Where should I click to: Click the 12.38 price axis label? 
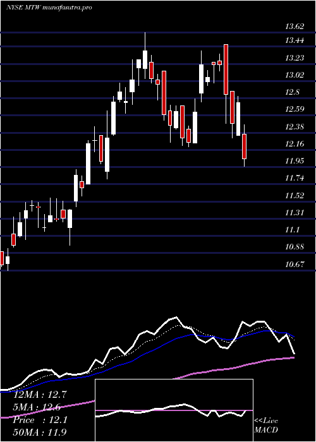[x=295, y=127]
